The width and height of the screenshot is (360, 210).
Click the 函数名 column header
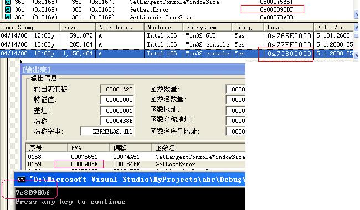[x=198, y=148]
